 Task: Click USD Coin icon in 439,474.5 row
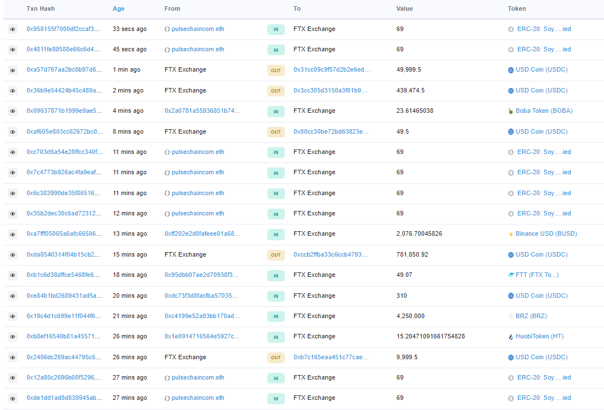pos(511,91)
